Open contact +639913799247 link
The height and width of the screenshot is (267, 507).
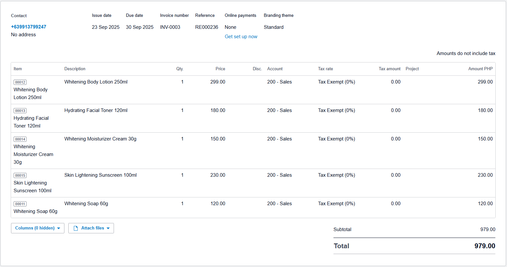click(28, 27)
